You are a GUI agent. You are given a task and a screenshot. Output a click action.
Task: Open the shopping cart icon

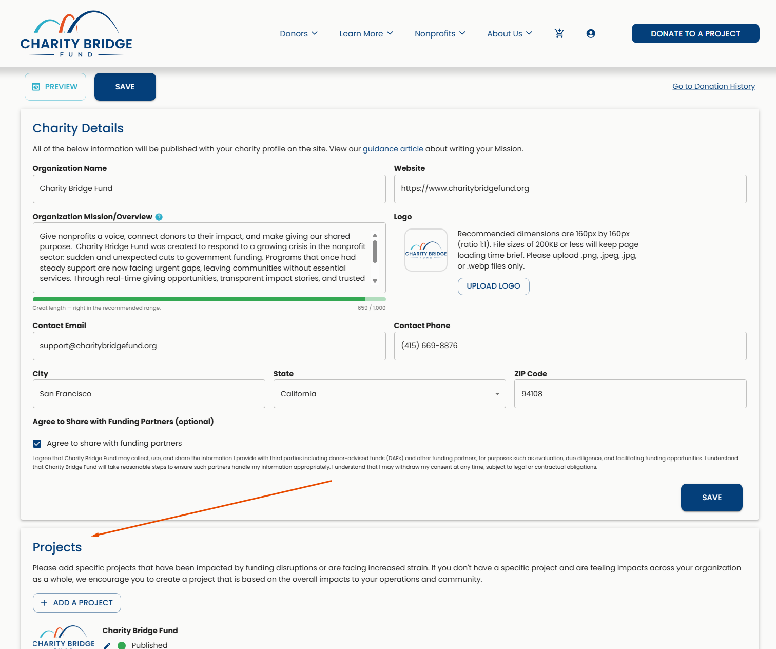tap(559, 33)
